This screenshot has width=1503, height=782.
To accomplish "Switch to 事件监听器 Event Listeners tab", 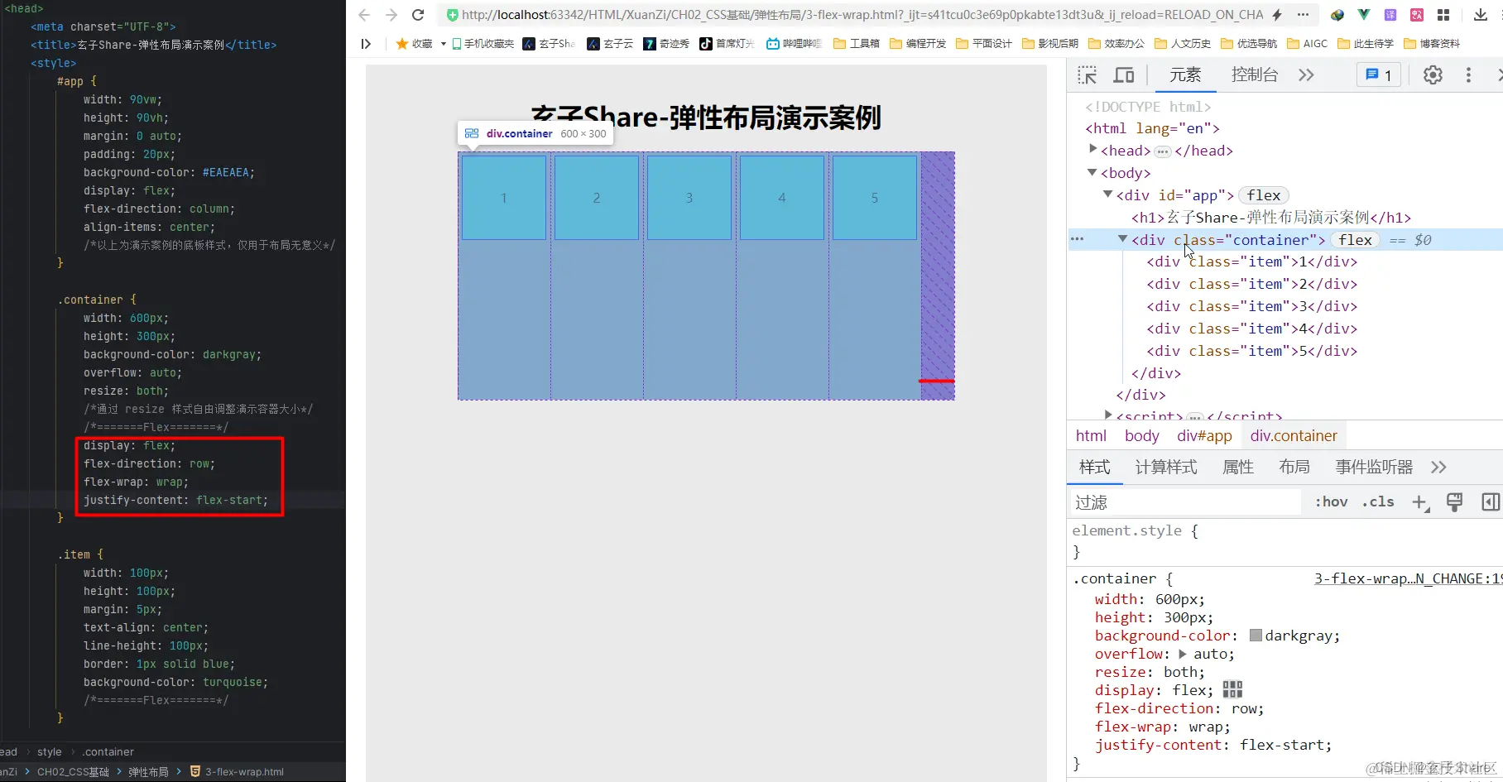I will coord(1374,468).
